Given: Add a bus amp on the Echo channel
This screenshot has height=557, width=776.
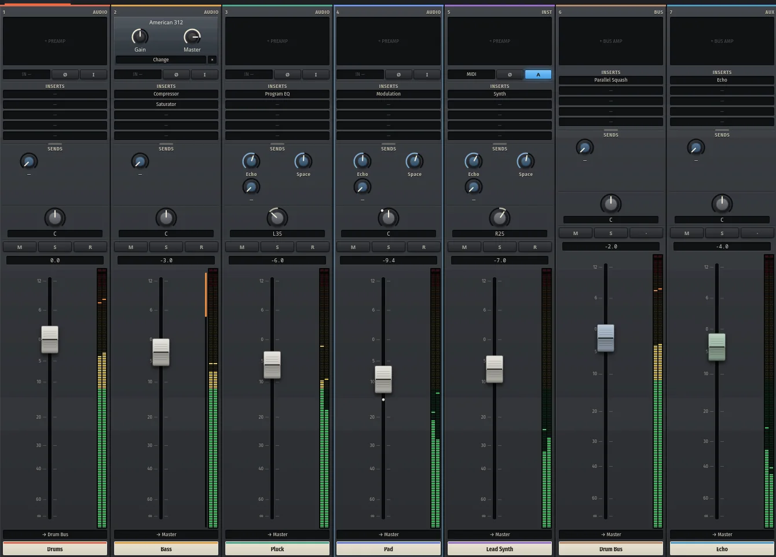Looking at the screenshot, I should pos(722,41).
